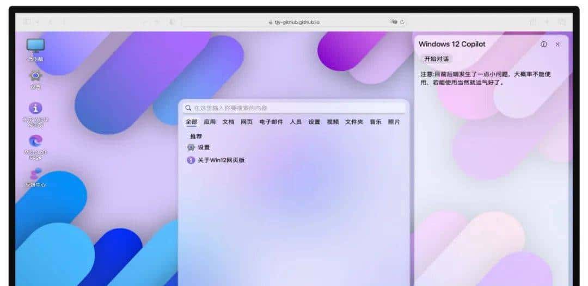
Task: Open the Settings gear desktop icon
Action: pos(35,79)
